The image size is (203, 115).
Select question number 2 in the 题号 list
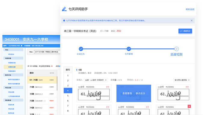click(x=68, y=81)
